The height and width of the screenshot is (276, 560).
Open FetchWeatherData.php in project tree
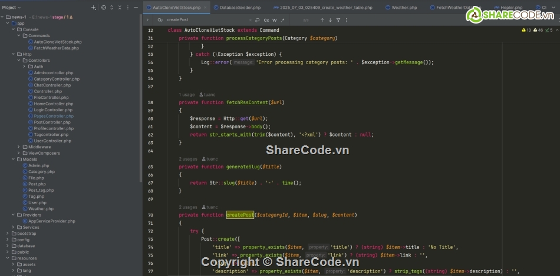pyautogui.click(x=57, y=48)
